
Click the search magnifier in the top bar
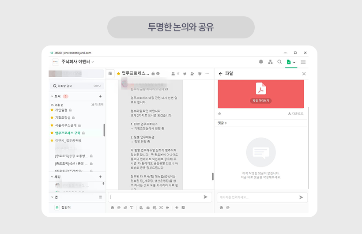[x=279, y=62]
